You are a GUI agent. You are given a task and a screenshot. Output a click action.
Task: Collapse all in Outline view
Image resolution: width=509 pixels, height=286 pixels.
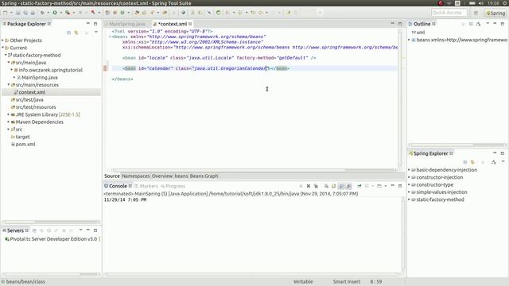point(471,24)
